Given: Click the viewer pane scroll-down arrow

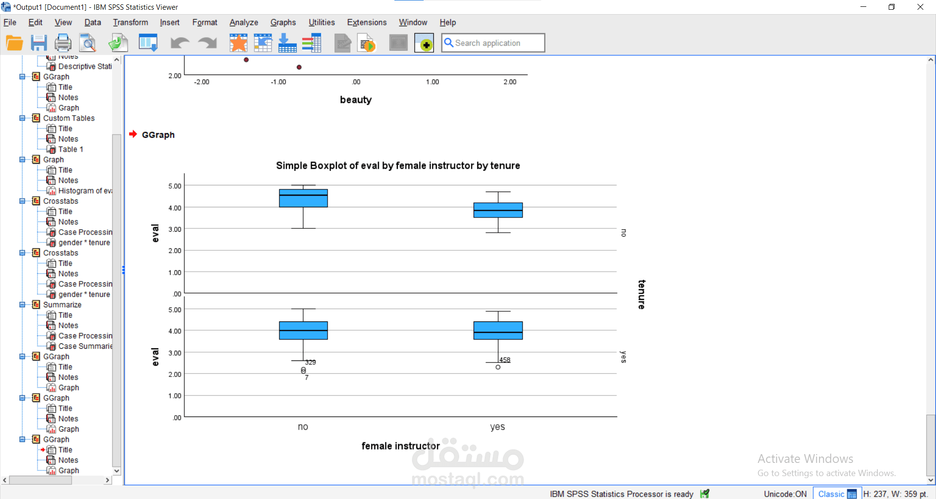Looking at the screenshot, I should (931, 480).
